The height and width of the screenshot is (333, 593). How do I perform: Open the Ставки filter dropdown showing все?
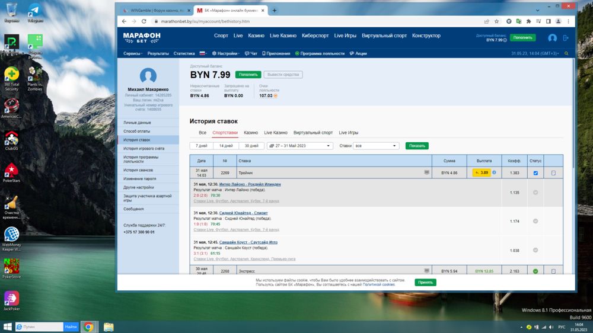376,146
